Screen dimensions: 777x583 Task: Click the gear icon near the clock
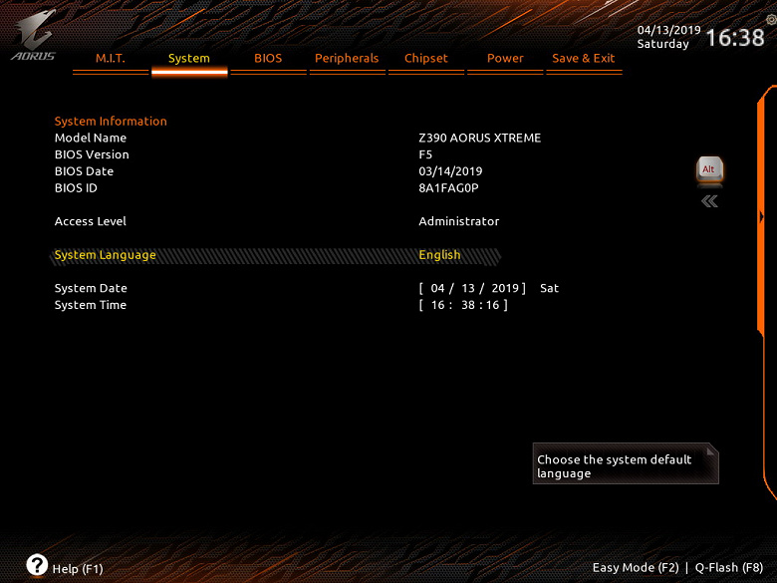click(771, 20)
